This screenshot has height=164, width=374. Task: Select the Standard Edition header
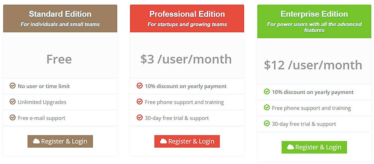point(60,14)
